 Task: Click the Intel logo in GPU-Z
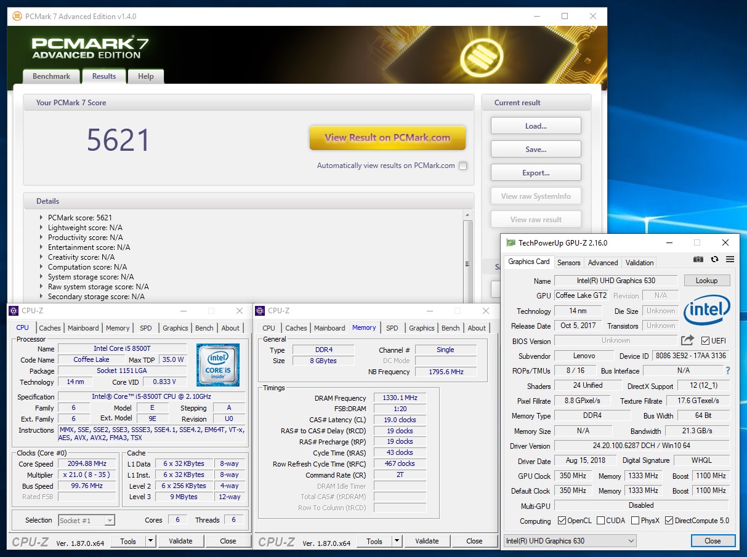(x=707, y=310)
